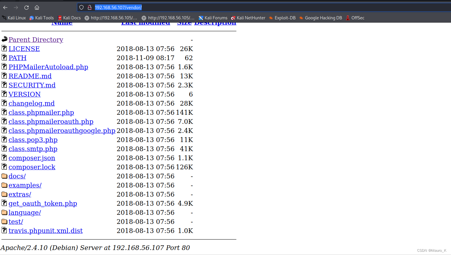This screenshot has height=255, width=451.
Task: Open the OffSec bookmark
Action: coord(355,18)
